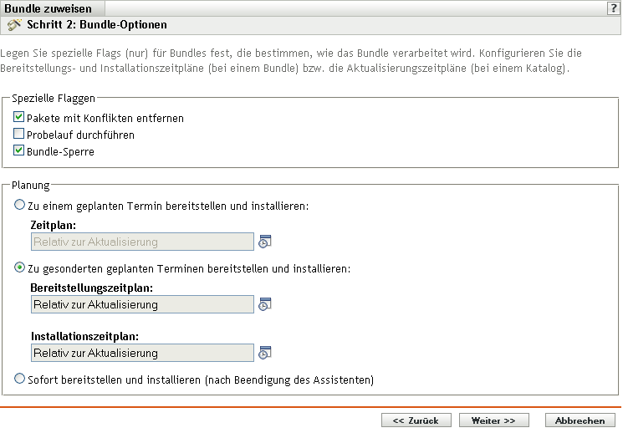Go back with the Zurück button
This screenshot has width=623, height=433.
coord(411,420)
